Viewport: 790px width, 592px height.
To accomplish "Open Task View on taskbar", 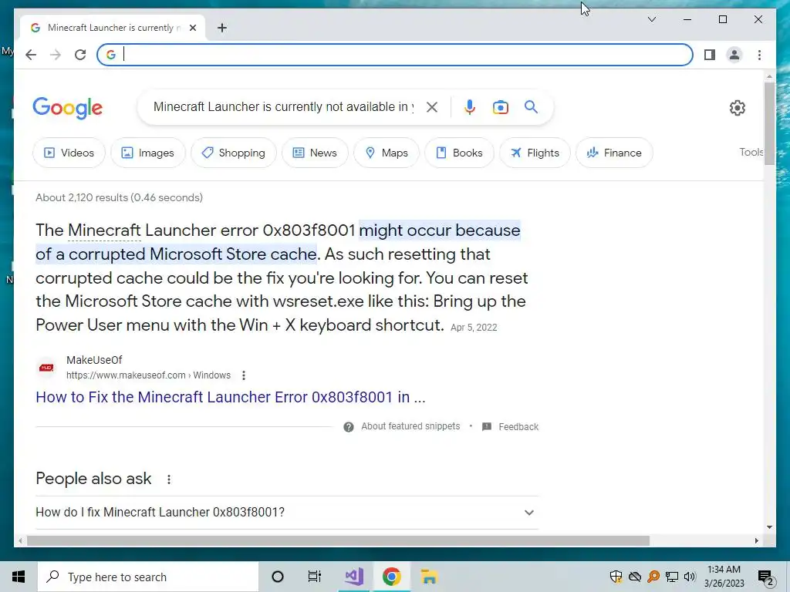I will click(x=315, y=577).
